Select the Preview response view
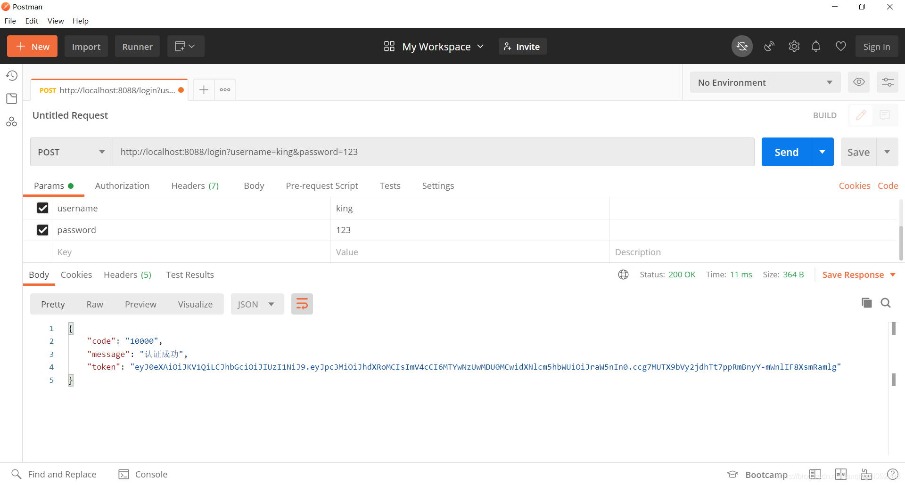Screen dimensions: 905x485 [140, 304]
